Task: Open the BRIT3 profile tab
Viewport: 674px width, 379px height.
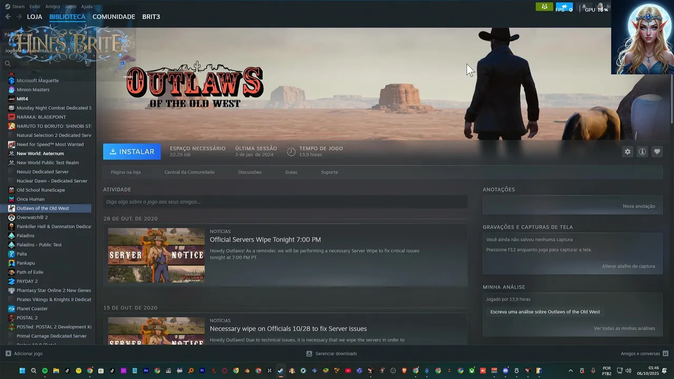Action: point(151,17)
